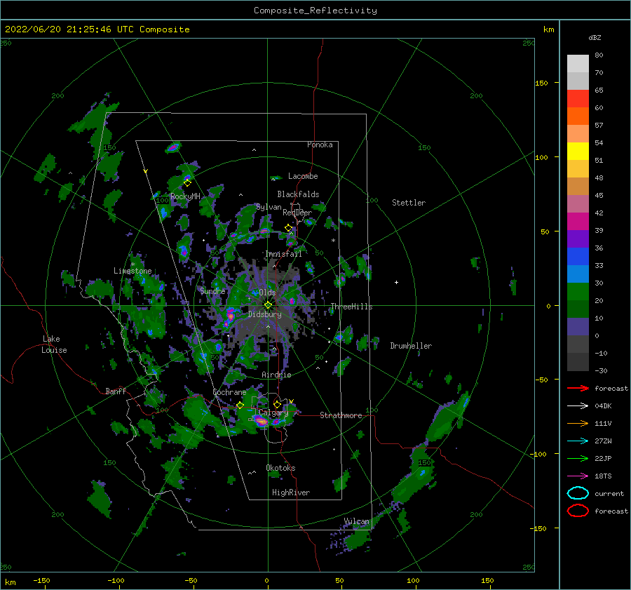
Task: Click the orange 111V arrow legend icon
Action: pyautogui.click(x=578, y=423)
